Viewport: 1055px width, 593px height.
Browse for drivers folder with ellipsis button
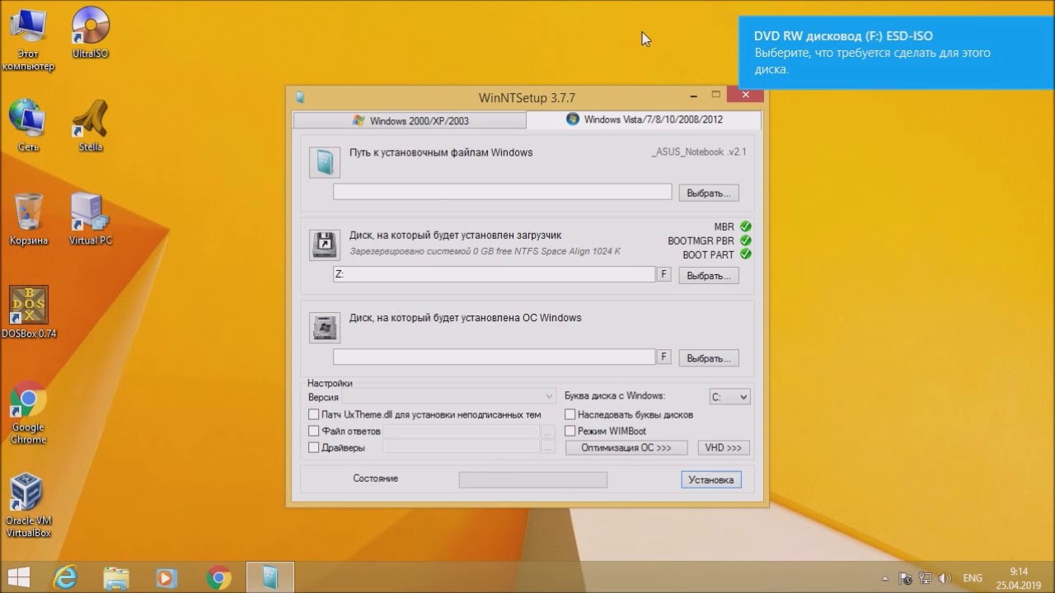pyautogui.click(x=548, y=447)
